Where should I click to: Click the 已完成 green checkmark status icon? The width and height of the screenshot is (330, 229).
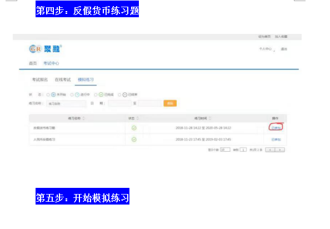click(101, 94)
